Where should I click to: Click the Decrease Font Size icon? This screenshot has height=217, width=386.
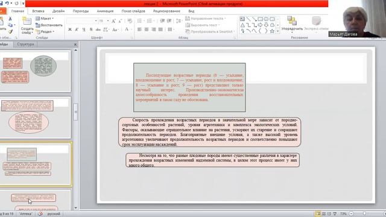pos(120,22)
